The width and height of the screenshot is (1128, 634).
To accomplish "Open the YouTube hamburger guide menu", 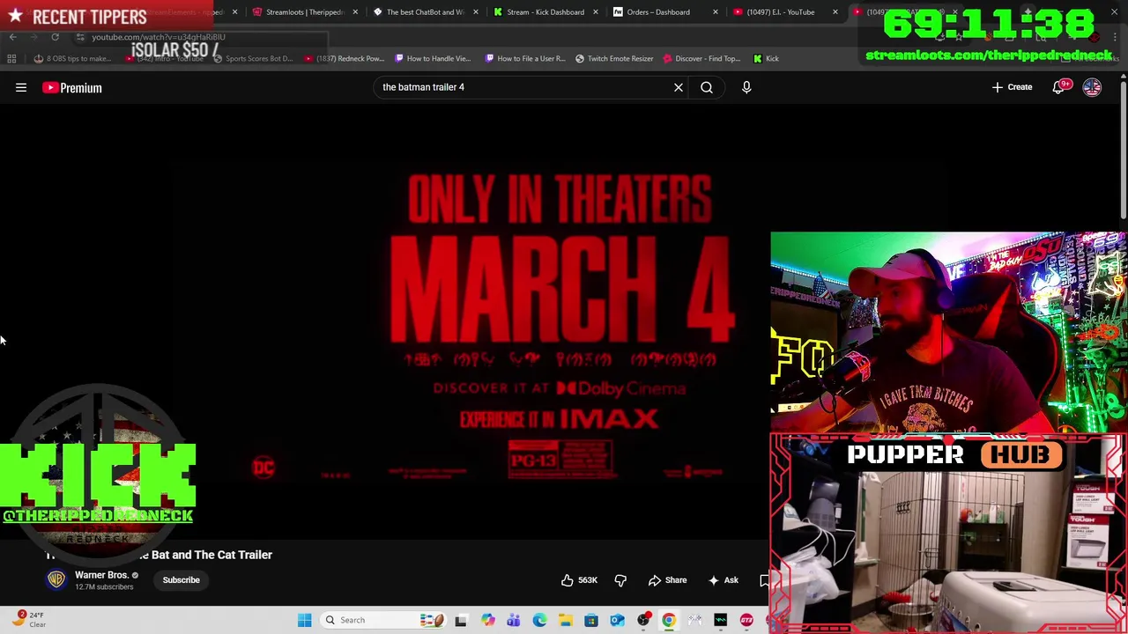I will point(21,87).
